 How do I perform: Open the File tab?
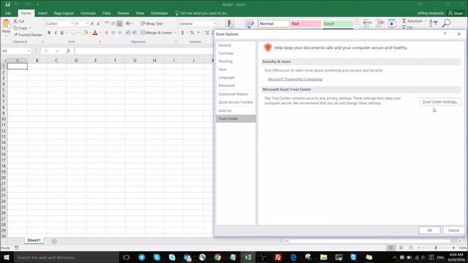(x=8, y=13)
